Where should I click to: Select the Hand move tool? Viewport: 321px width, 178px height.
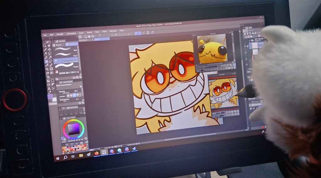coord(49,46)
